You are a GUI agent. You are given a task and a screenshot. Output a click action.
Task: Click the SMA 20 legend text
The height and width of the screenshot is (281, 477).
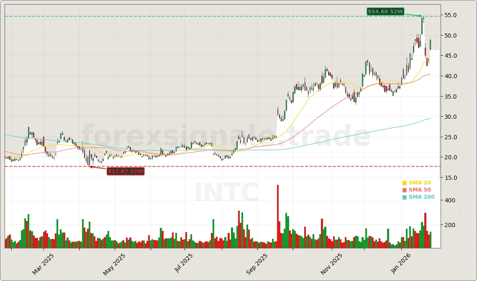pyautogui.click(x=420, y=183)
